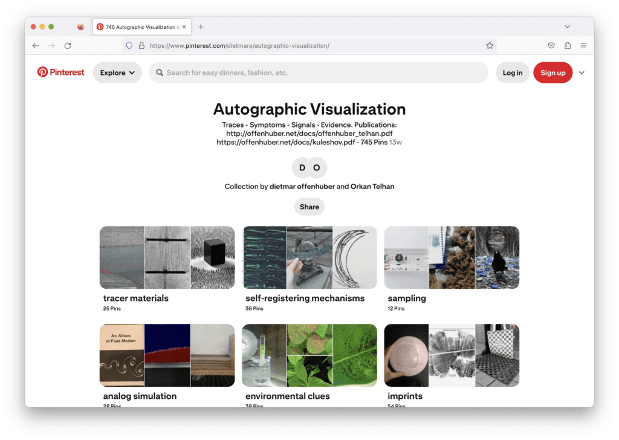Save the page using the Pocket icon
Screen dimensions: 619x440
coord(551,45)
